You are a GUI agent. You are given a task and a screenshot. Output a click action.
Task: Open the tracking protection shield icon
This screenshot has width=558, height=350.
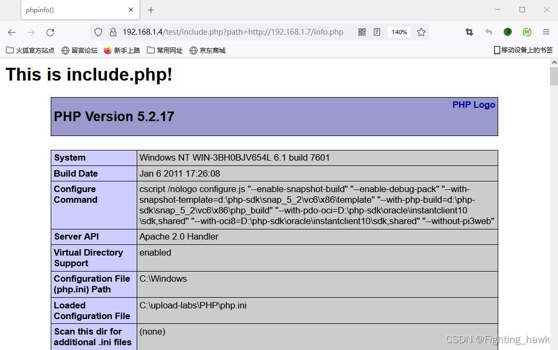tap(98, 33)
